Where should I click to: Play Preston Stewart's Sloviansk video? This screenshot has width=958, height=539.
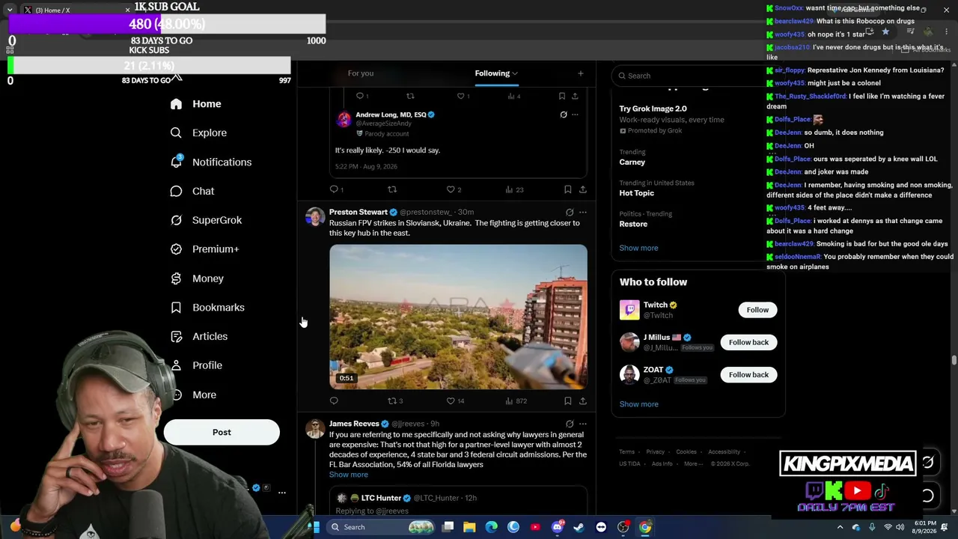point(458,317)
